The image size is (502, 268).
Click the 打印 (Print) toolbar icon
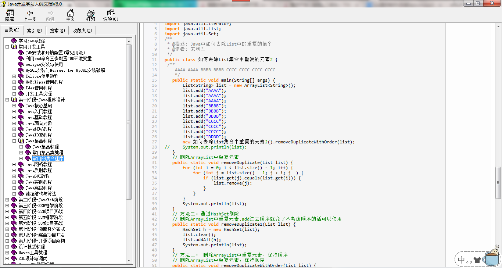click(90, 13)
